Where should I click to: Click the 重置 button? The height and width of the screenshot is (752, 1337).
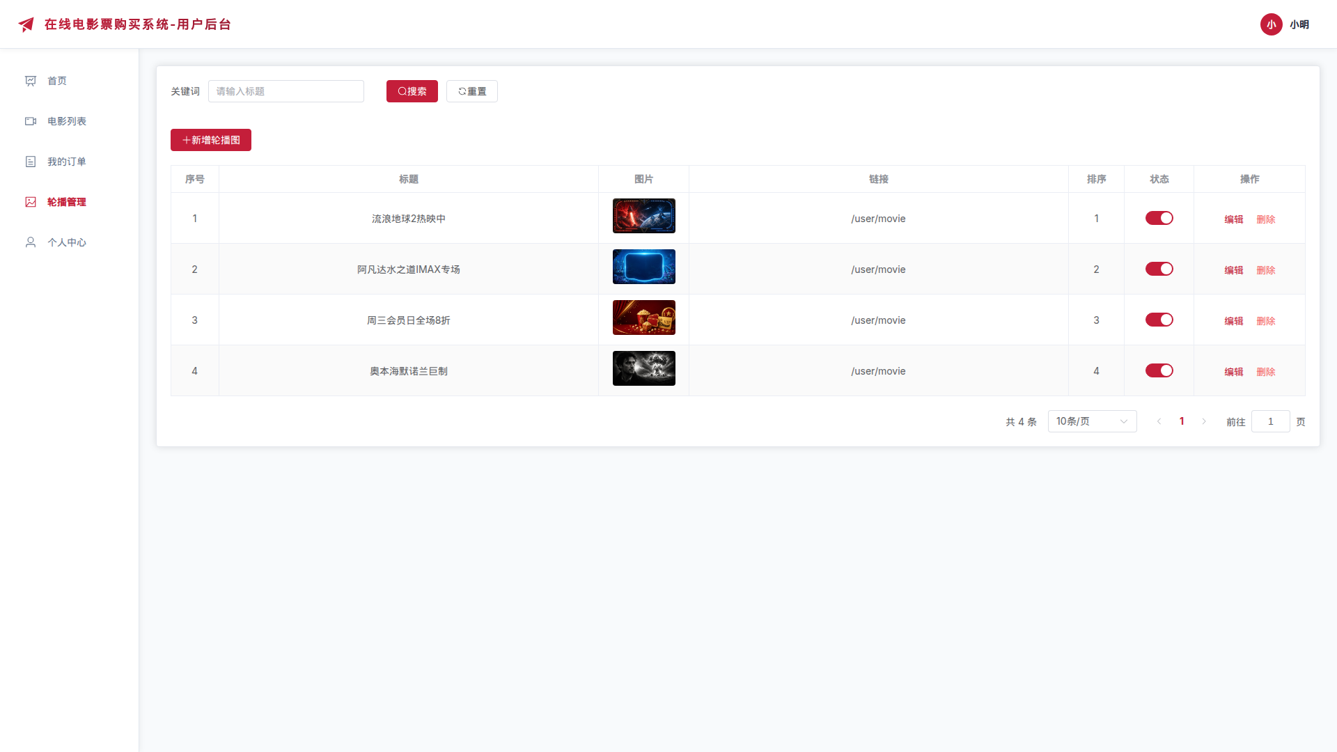(472, 91)
